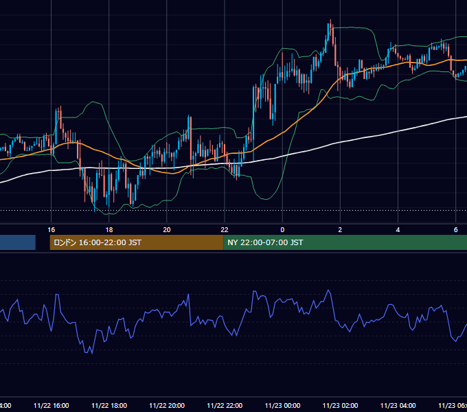Screen dimensions: 467x412
Task: Click the 11/22 22:00 date label
Action: [x=225, y=405]
